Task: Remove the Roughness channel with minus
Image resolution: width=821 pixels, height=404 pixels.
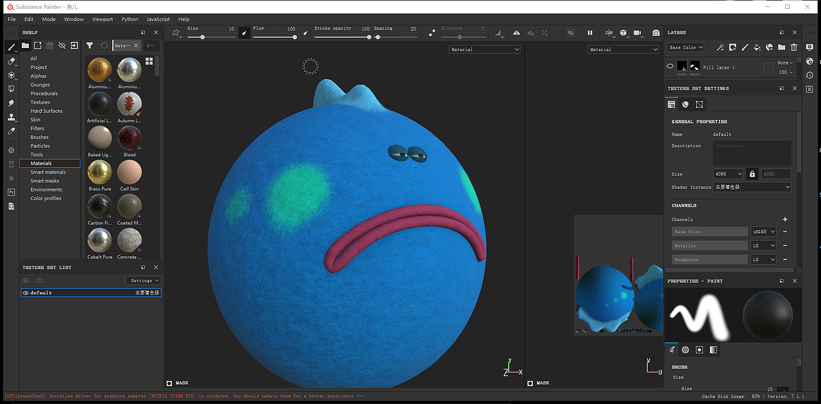Action: 785,260
